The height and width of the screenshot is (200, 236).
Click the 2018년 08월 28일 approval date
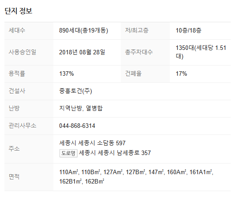pos(82,52)
